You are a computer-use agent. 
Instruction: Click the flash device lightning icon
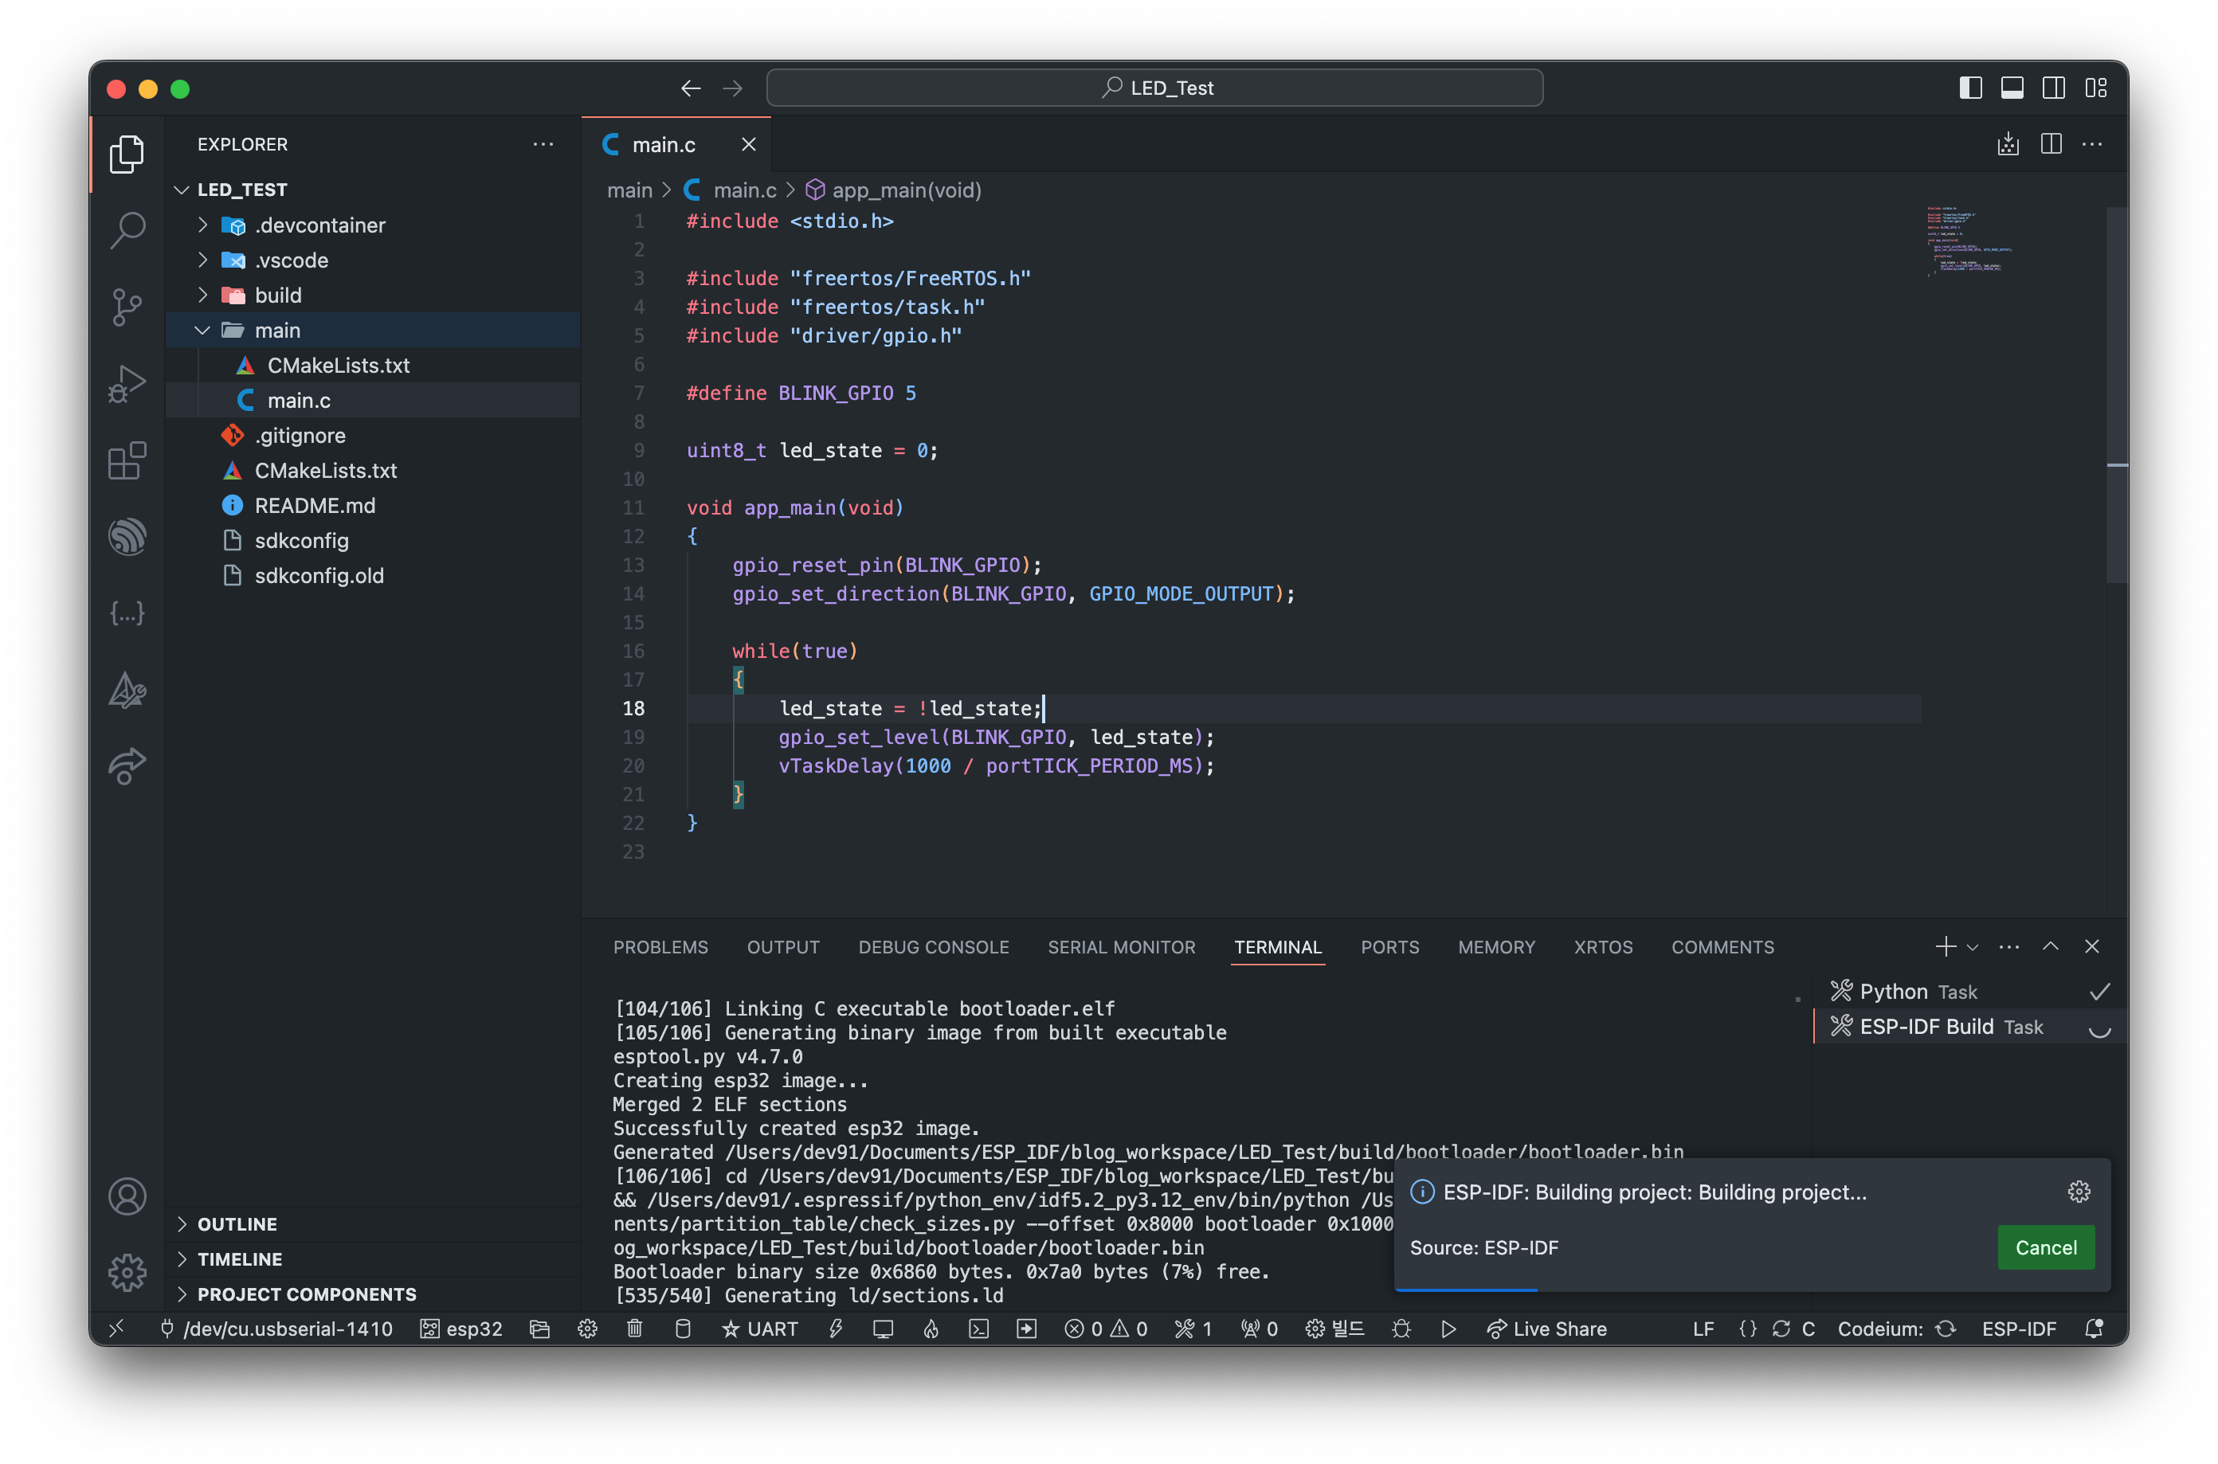pos(836,1329)
